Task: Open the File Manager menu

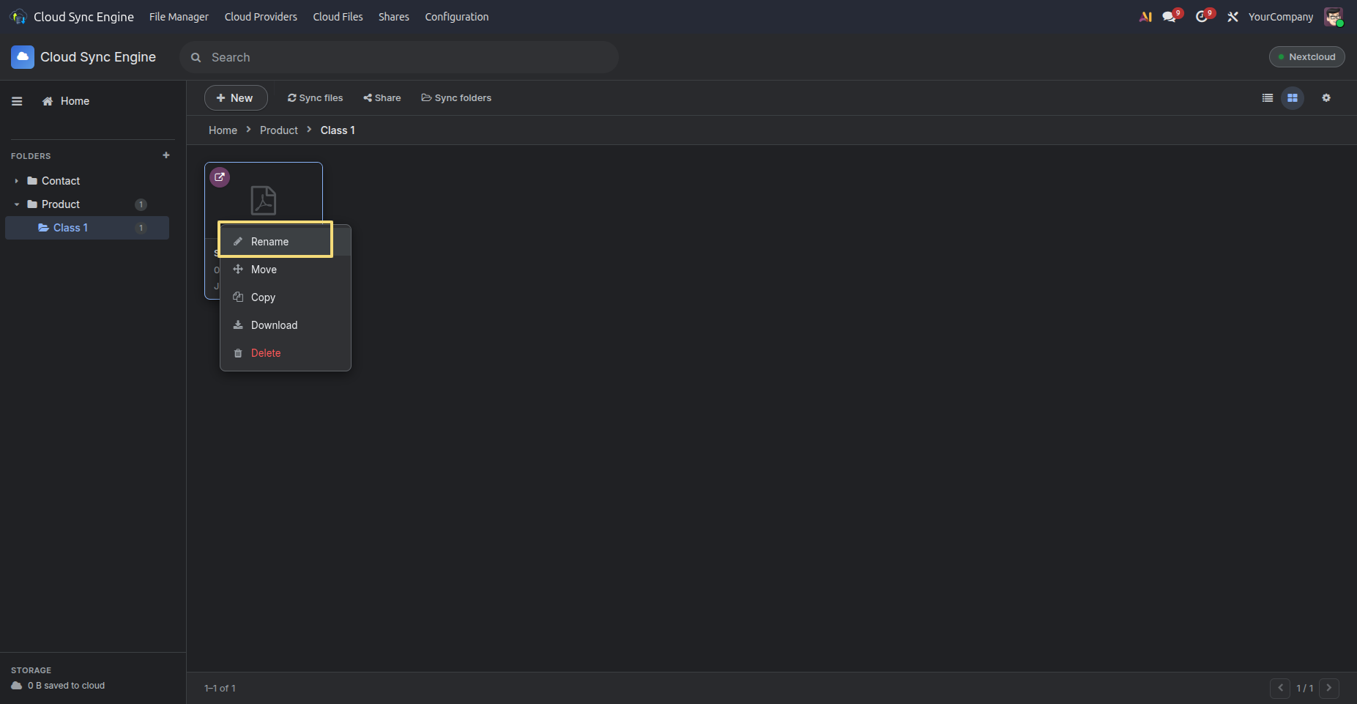Action: [179, 17]
